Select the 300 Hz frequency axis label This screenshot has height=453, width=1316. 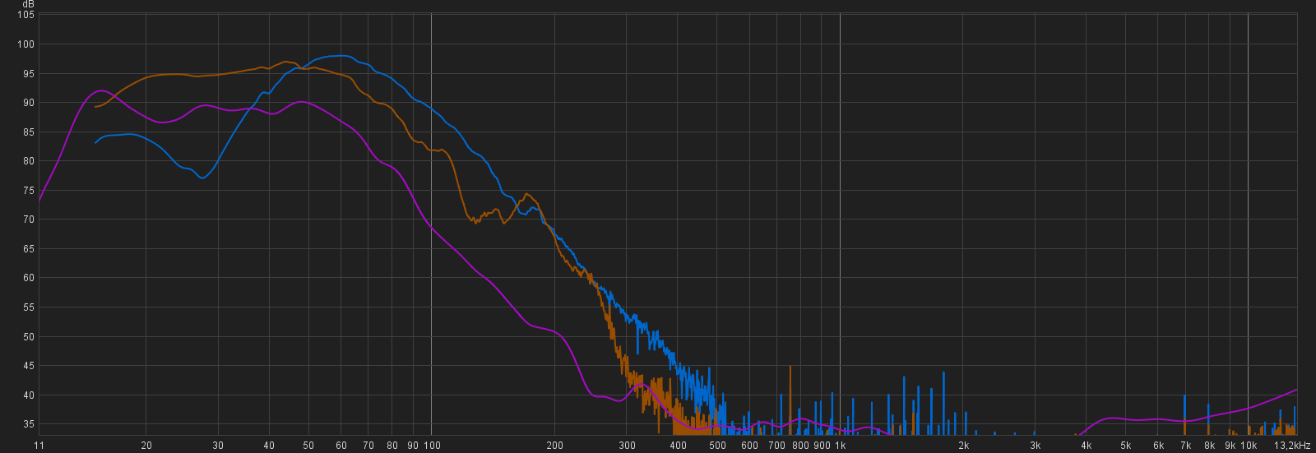tap(628, 446)
